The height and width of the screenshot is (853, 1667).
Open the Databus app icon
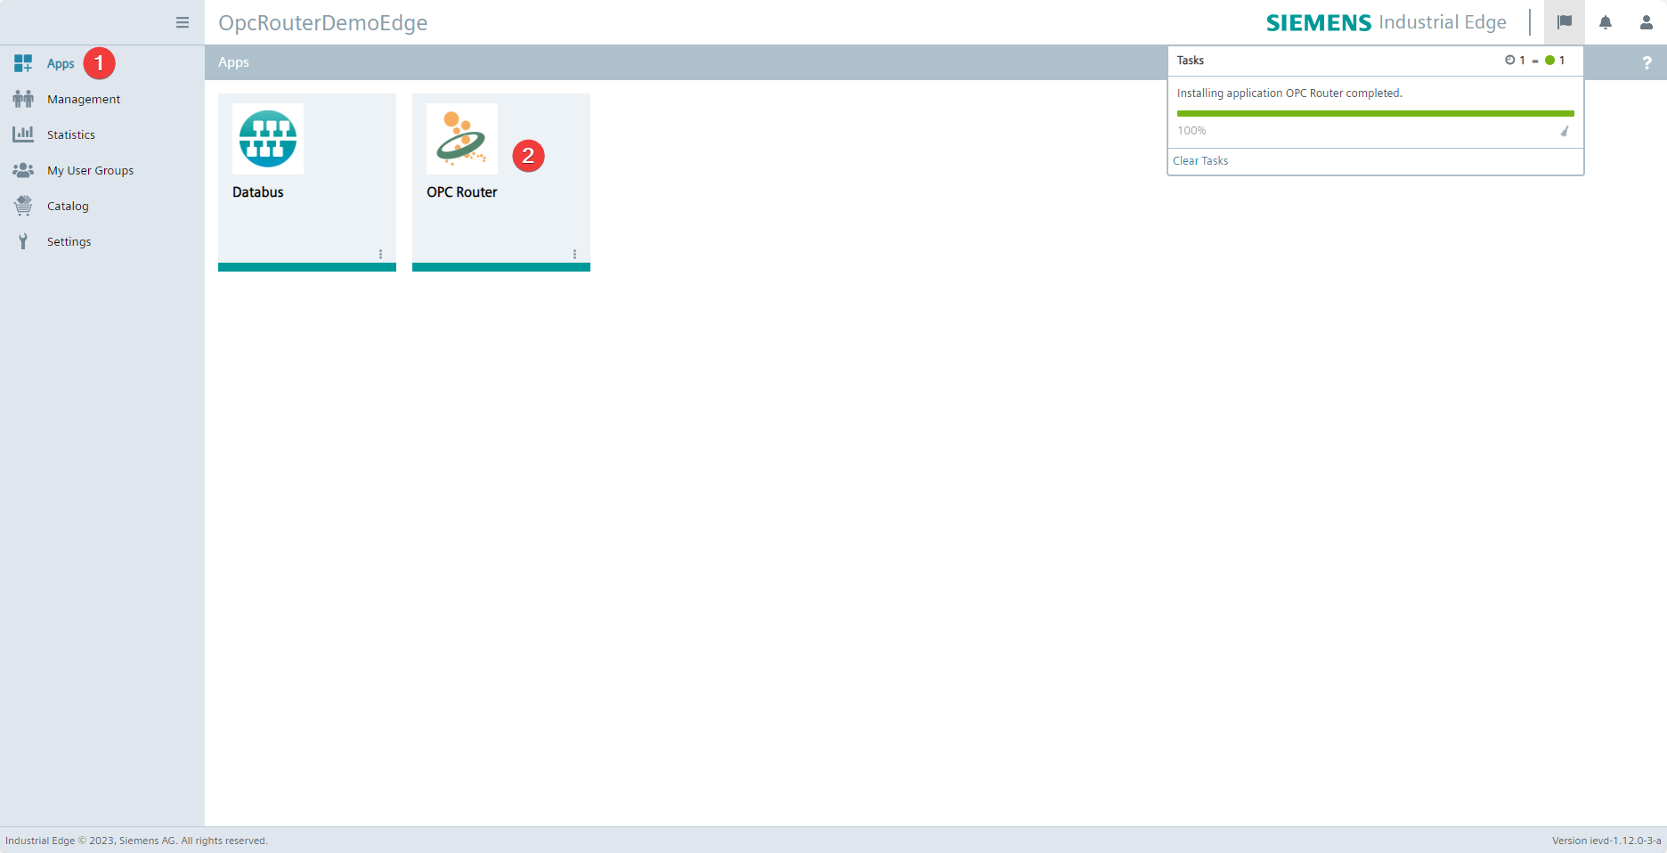268,139
